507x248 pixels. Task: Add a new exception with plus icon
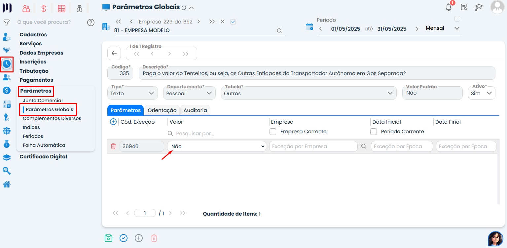[113, 122]
